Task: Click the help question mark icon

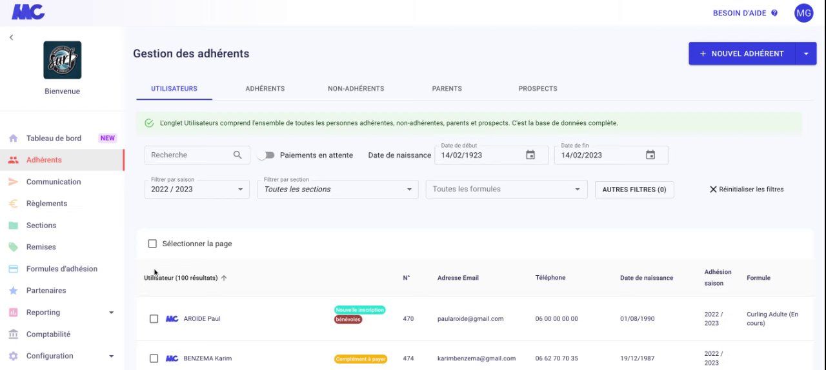Action: pyautogui.click(x=774, y=13)
